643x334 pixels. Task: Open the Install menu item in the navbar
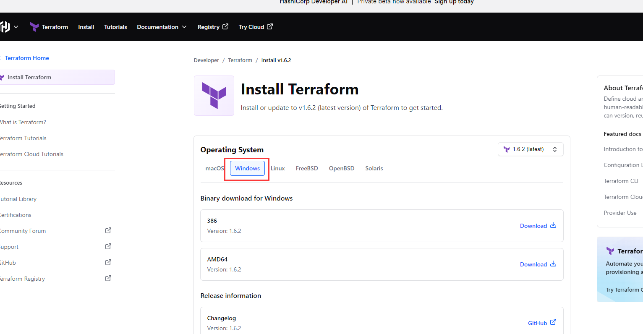point(86,26)
